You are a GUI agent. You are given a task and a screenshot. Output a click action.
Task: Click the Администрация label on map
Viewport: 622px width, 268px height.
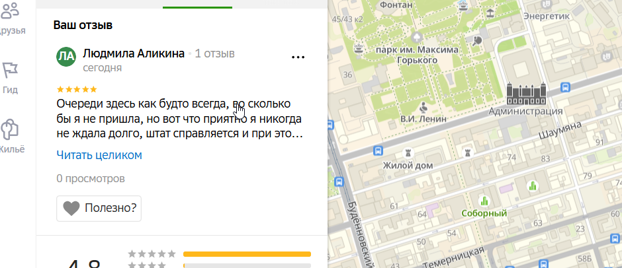tap(525, 112)
